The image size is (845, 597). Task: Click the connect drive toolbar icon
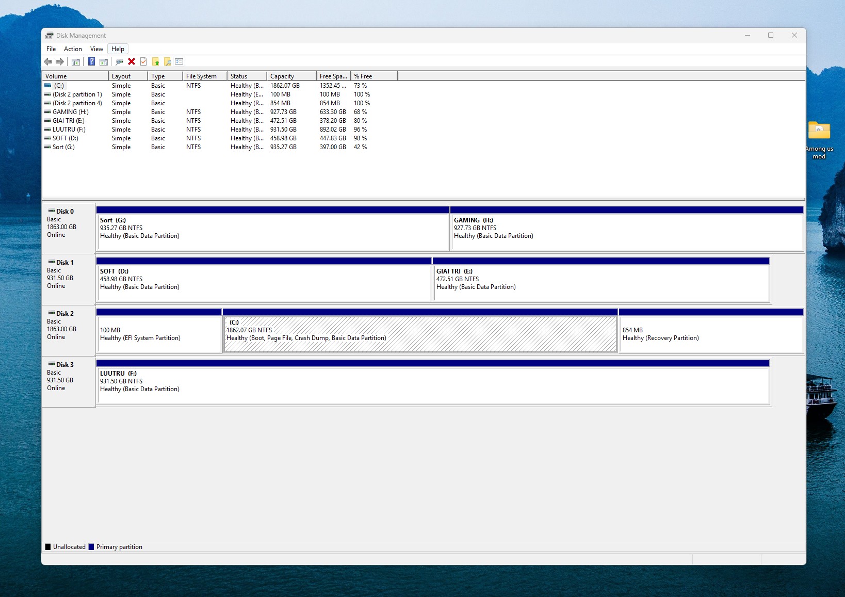pos(119,62)
